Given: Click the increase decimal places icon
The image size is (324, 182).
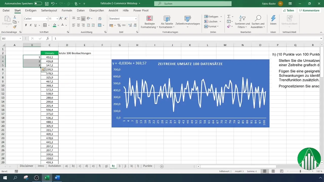Looking at the screenshot, I should click(x=130, y=25).
